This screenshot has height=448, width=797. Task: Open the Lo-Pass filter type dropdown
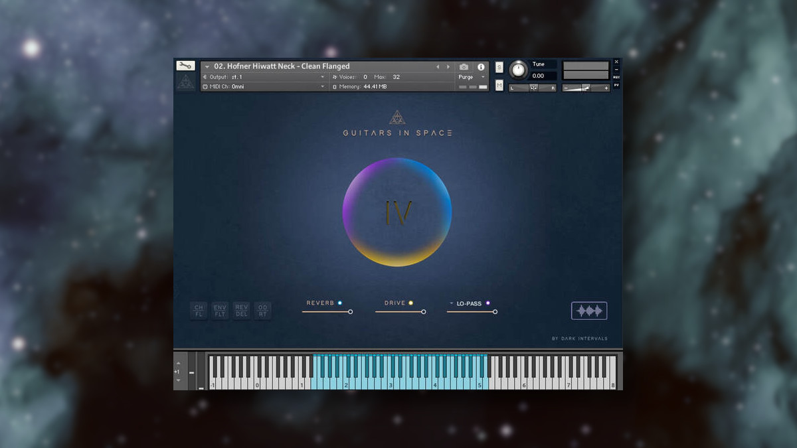tap(452, 303)
